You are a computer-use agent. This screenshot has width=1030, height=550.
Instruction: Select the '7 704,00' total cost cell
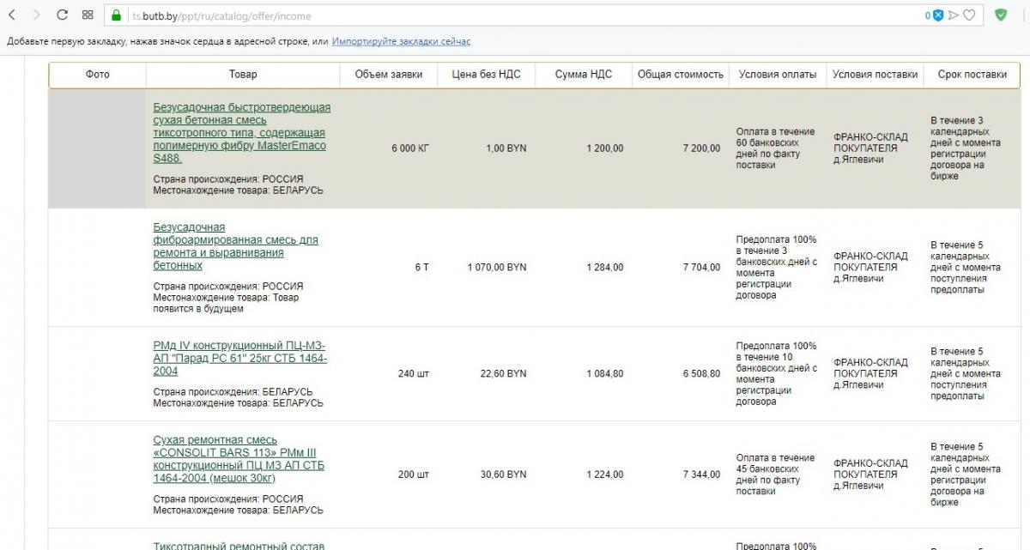(x=701, y=268)
